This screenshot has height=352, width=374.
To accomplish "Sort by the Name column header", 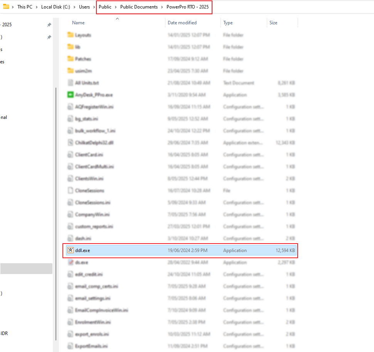I will point(78,23).
